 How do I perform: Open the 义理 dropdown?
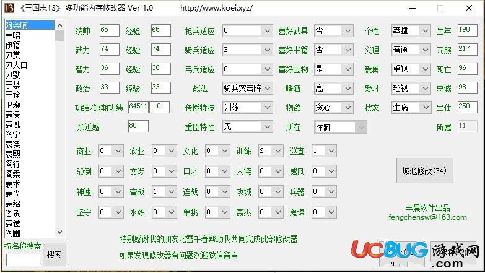[x=411, y=50]
